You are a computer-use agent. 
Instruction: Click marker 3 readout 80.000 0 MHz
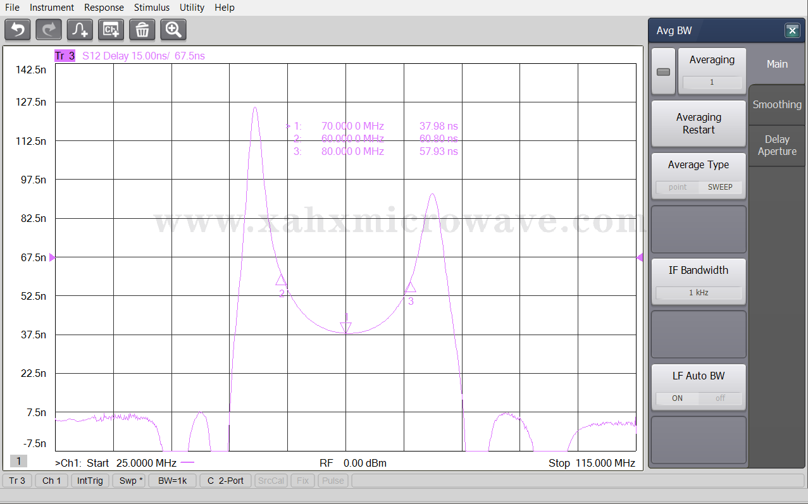[352, 151]
